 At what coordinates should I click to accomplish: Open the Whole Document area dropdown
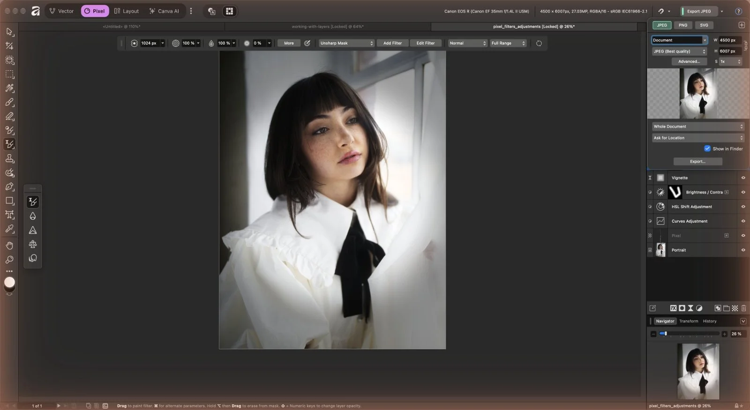698,127
